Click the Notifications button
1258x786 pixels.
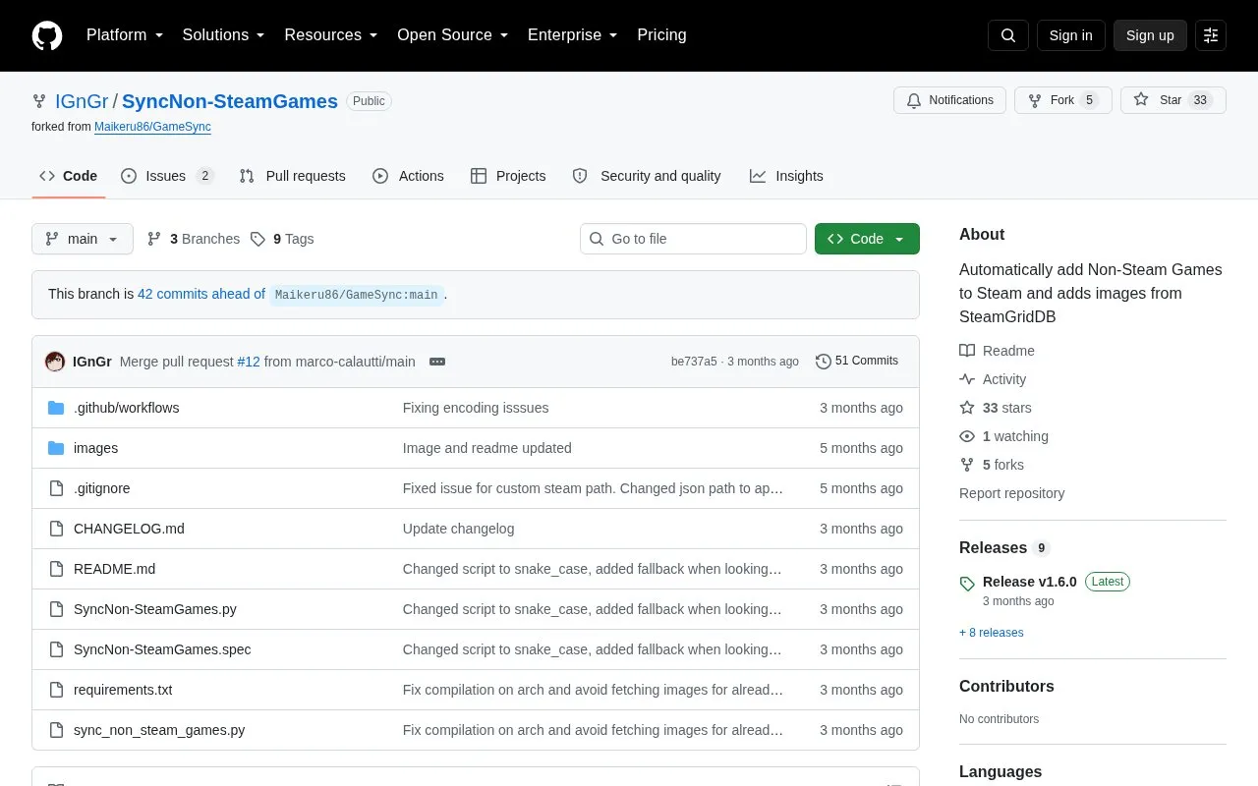(949, 100)
